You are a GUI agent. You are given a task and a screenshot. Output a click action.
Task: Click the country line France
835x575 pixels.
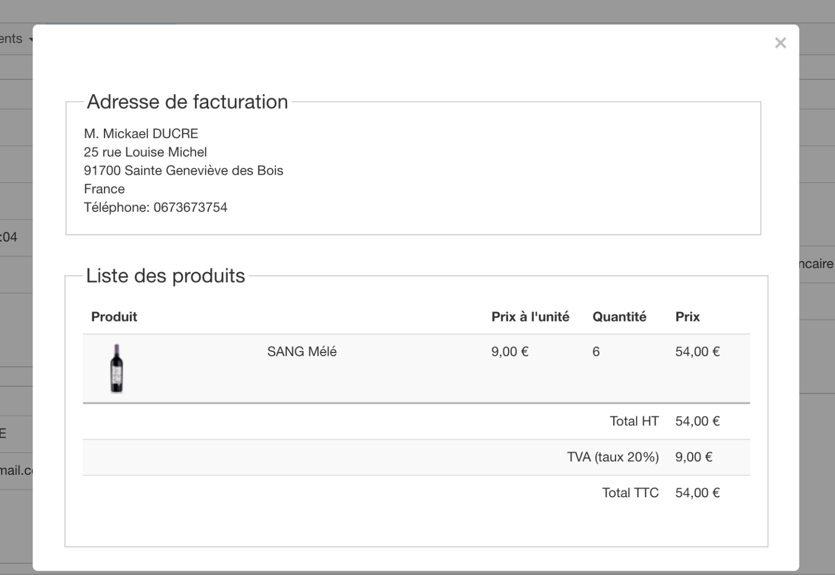104,189
